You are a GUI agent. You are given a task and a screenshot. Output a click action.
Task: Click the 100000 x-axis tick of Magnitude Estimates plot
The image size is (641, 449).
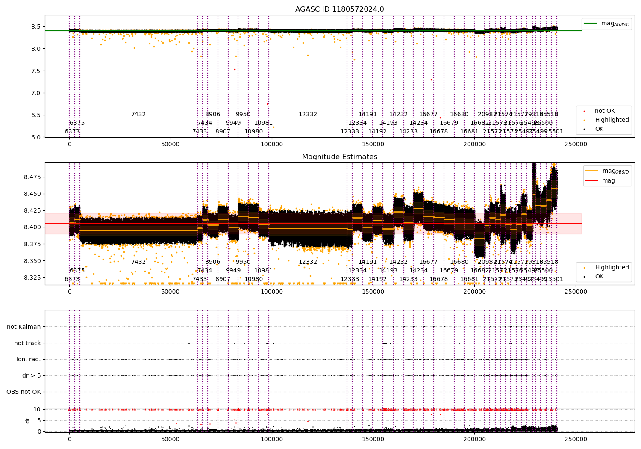272,292
